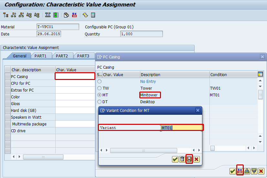267x178 pixels.
Task: Click the print icon in PC Casing footer
Action: pyautogui.click(x=247, y=171)
